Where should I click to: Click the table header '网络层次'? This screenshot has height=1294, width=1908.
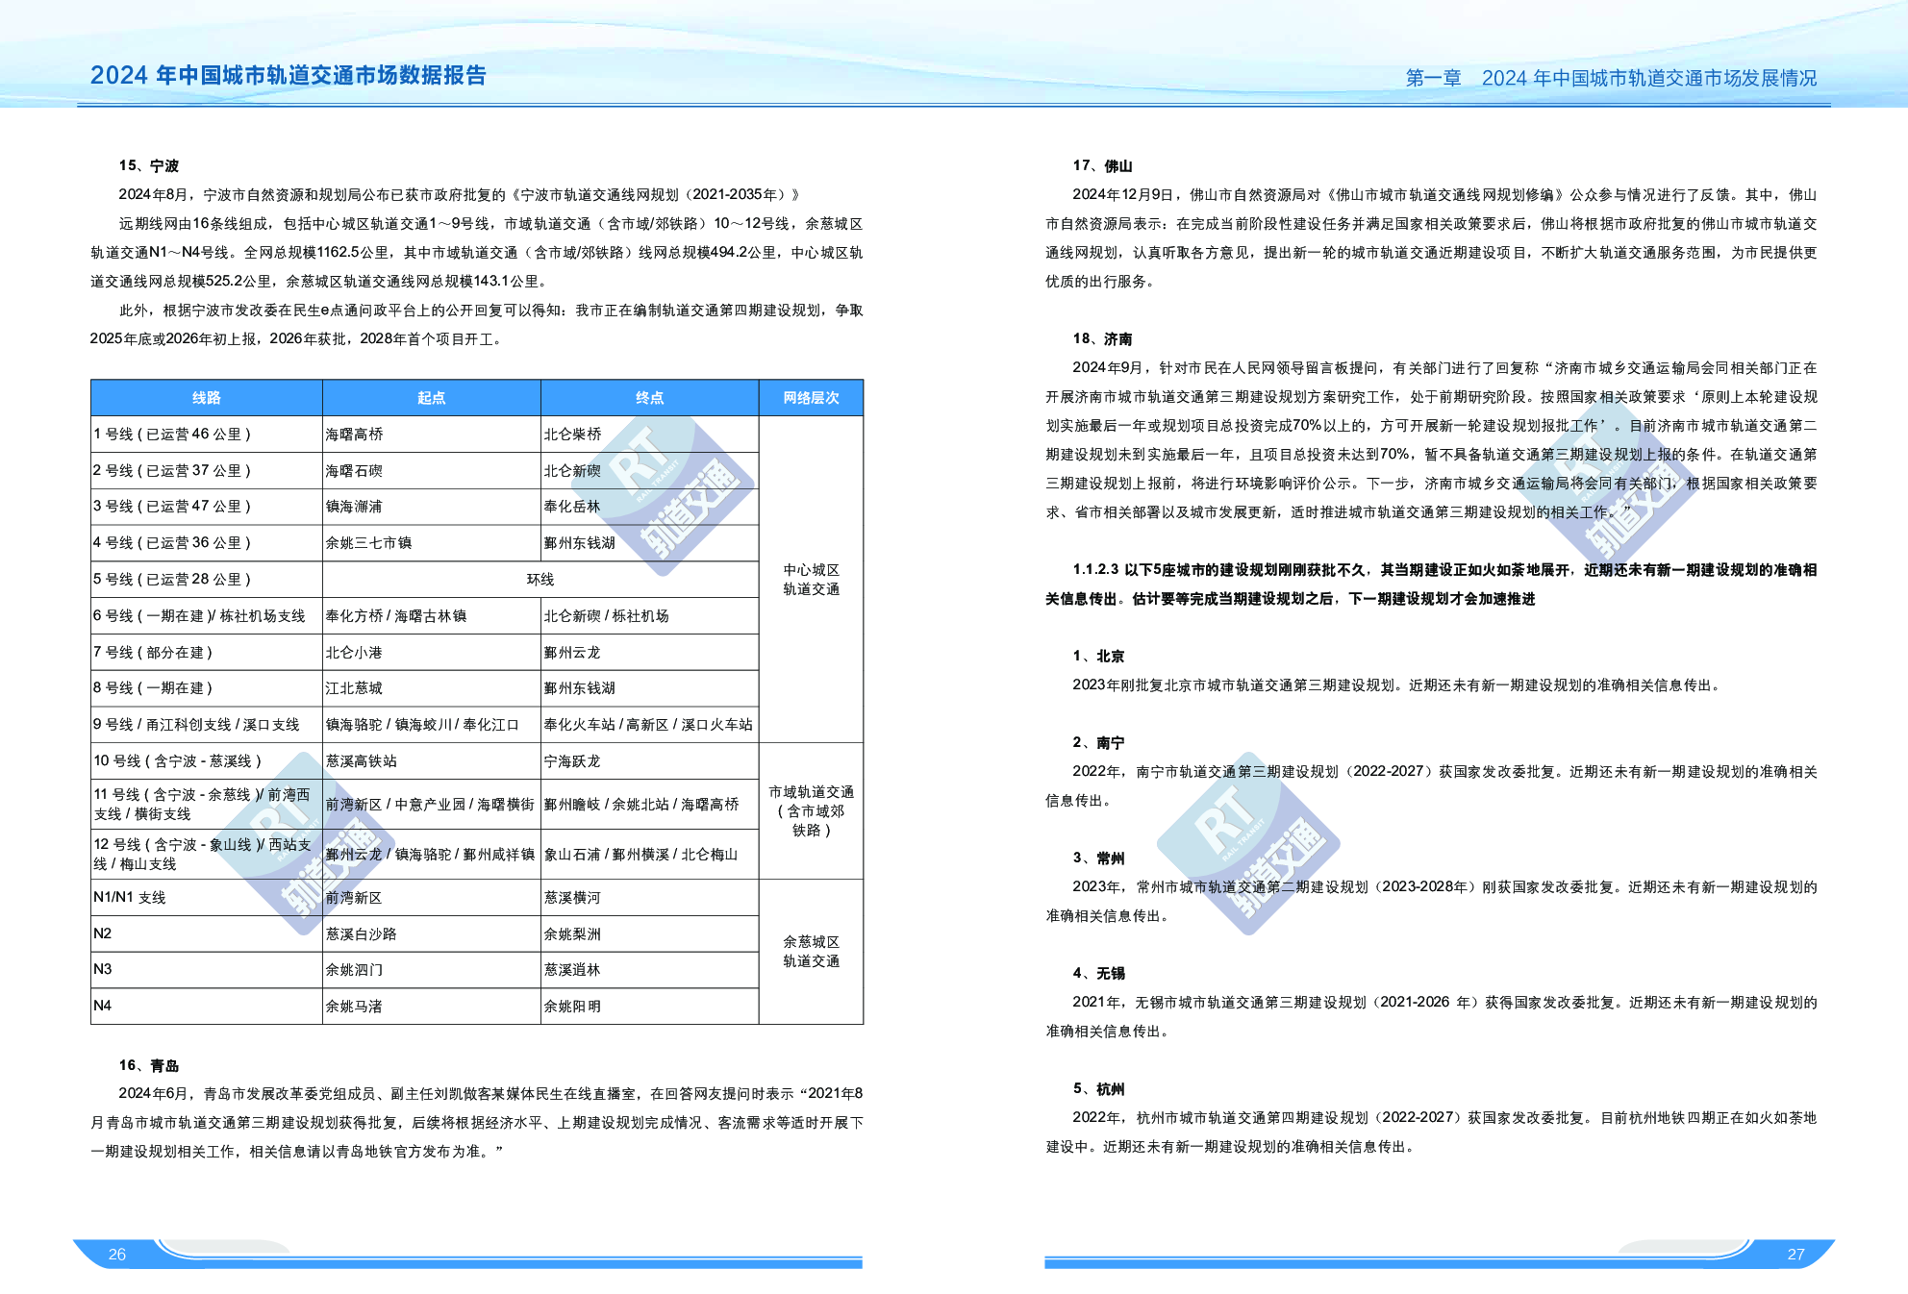811,397
